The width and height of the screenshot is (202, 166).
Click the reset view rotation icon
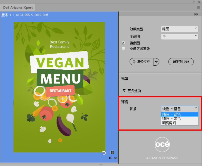coord(104,153)
